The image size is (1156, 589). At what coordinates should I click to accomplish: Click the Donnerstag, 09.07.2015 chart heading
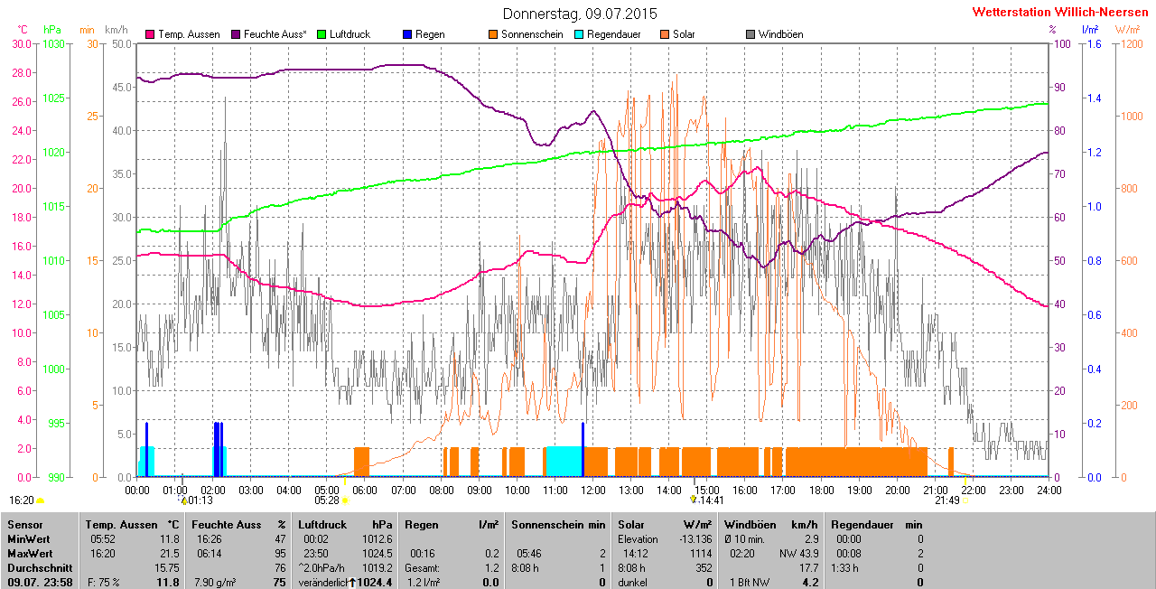(x=580, y=14)
